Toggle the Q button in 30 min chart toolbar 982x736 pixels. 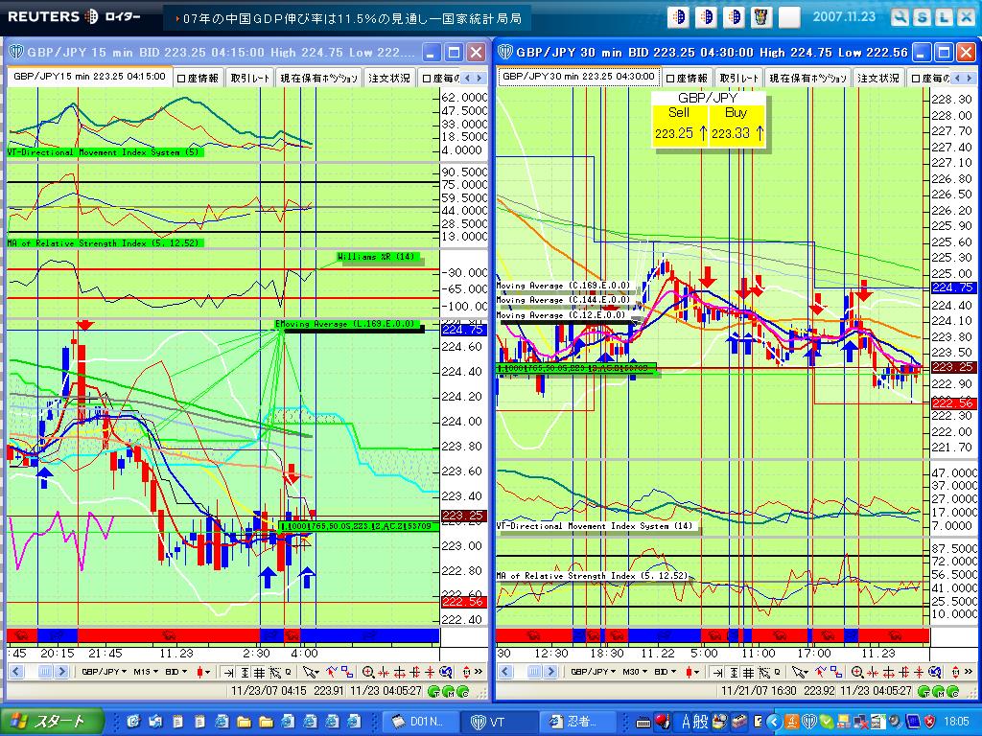[777, 672]
